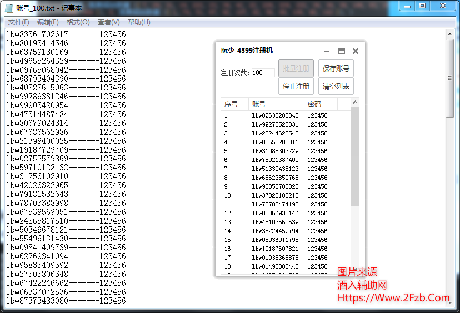The width and height of the screenshot is (460, 313).
Task: Click Notepad's scroll-up arrow
Action: 450,34
